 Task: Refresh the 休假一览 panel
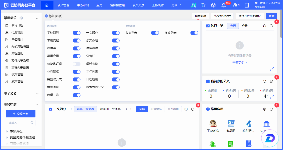click(265, 26)
